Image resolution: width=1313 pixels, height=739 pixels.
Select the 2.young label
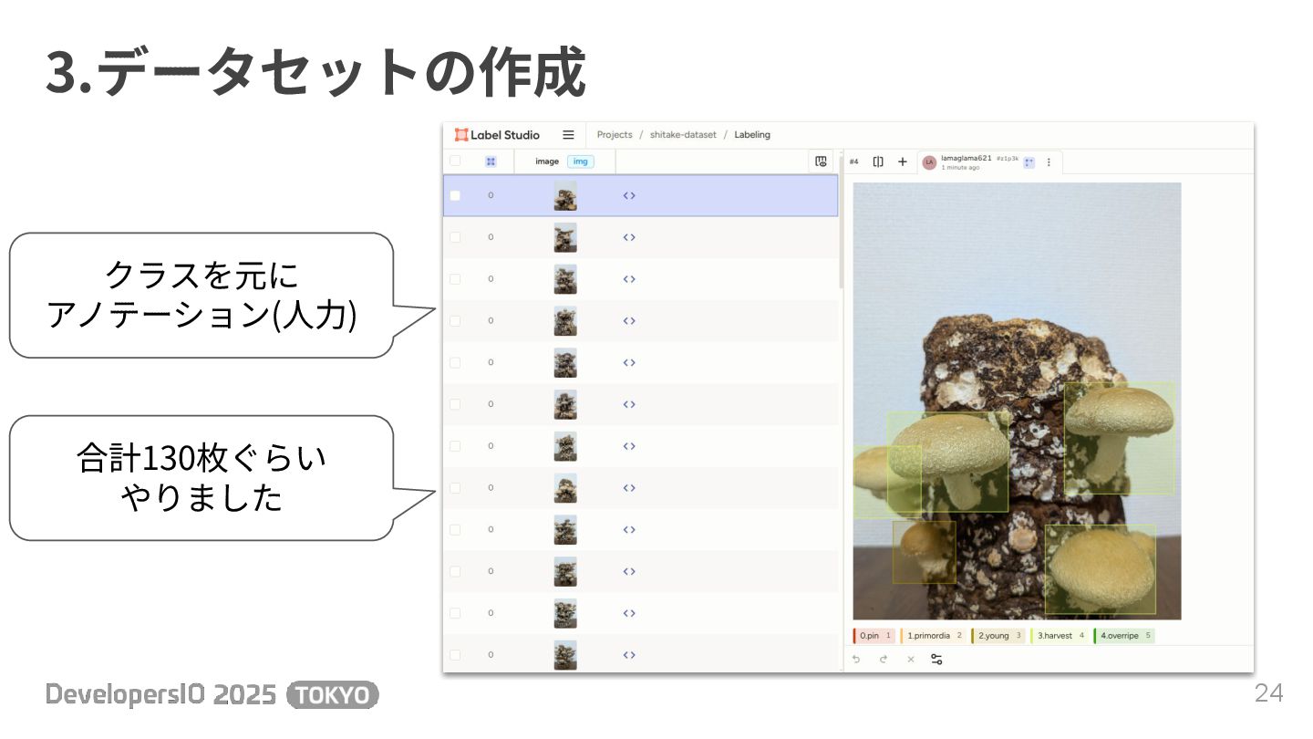(998, 636)
